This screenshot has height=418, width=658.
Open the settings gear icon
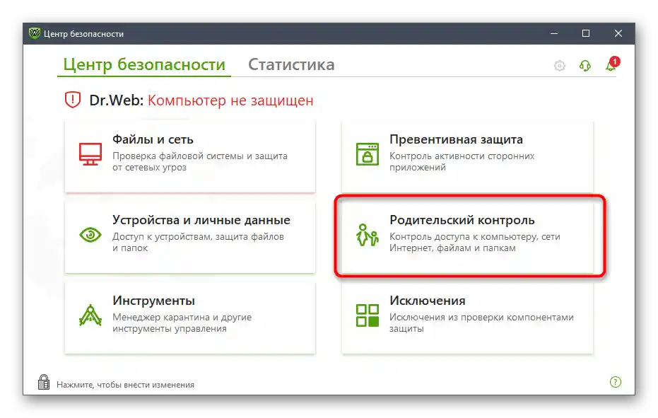click(559, 66)
